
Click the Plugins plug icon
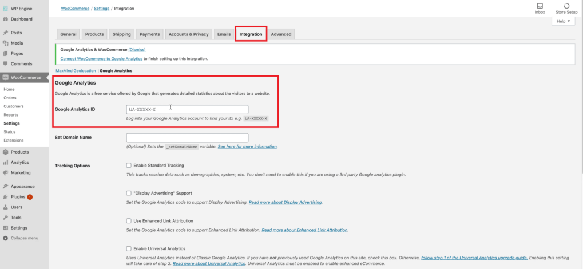click(6, 197)
